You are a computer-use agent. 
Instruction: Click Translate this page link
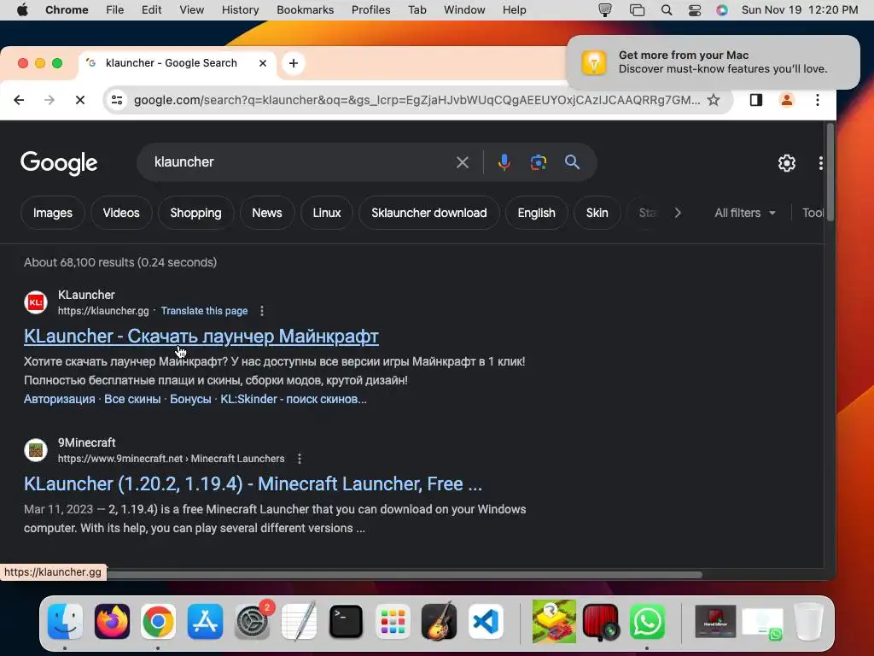(x=204, y=311)
